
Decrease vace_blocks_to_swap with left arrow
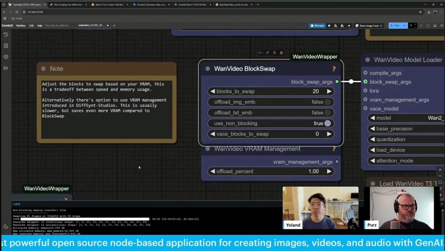click(212, 134)
